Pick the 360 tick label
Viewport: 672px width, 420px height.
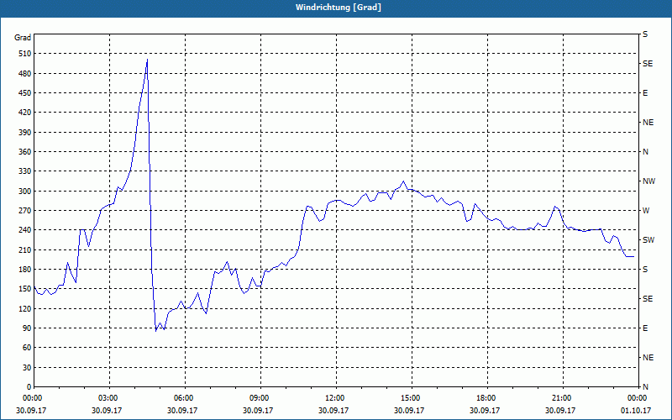[x=24, y=152]
